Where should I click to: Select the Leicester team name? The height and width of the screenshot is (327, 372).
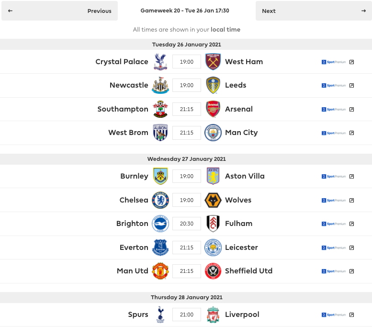pyautogui.click(x=241, y=247)
